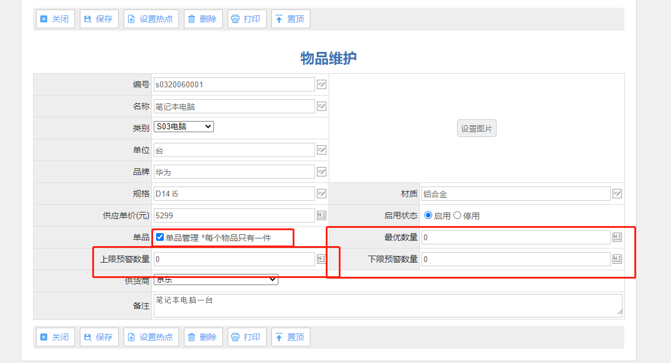Click number icon beside 上限预警数量 field
Viewport: 671px width, 363px height.
click(x=322, y=259)
